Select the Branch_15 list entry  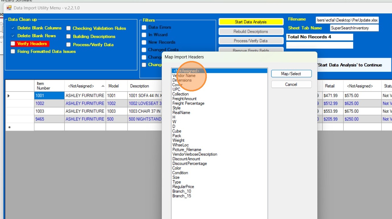pyautogui.click(x=182, y=196)
